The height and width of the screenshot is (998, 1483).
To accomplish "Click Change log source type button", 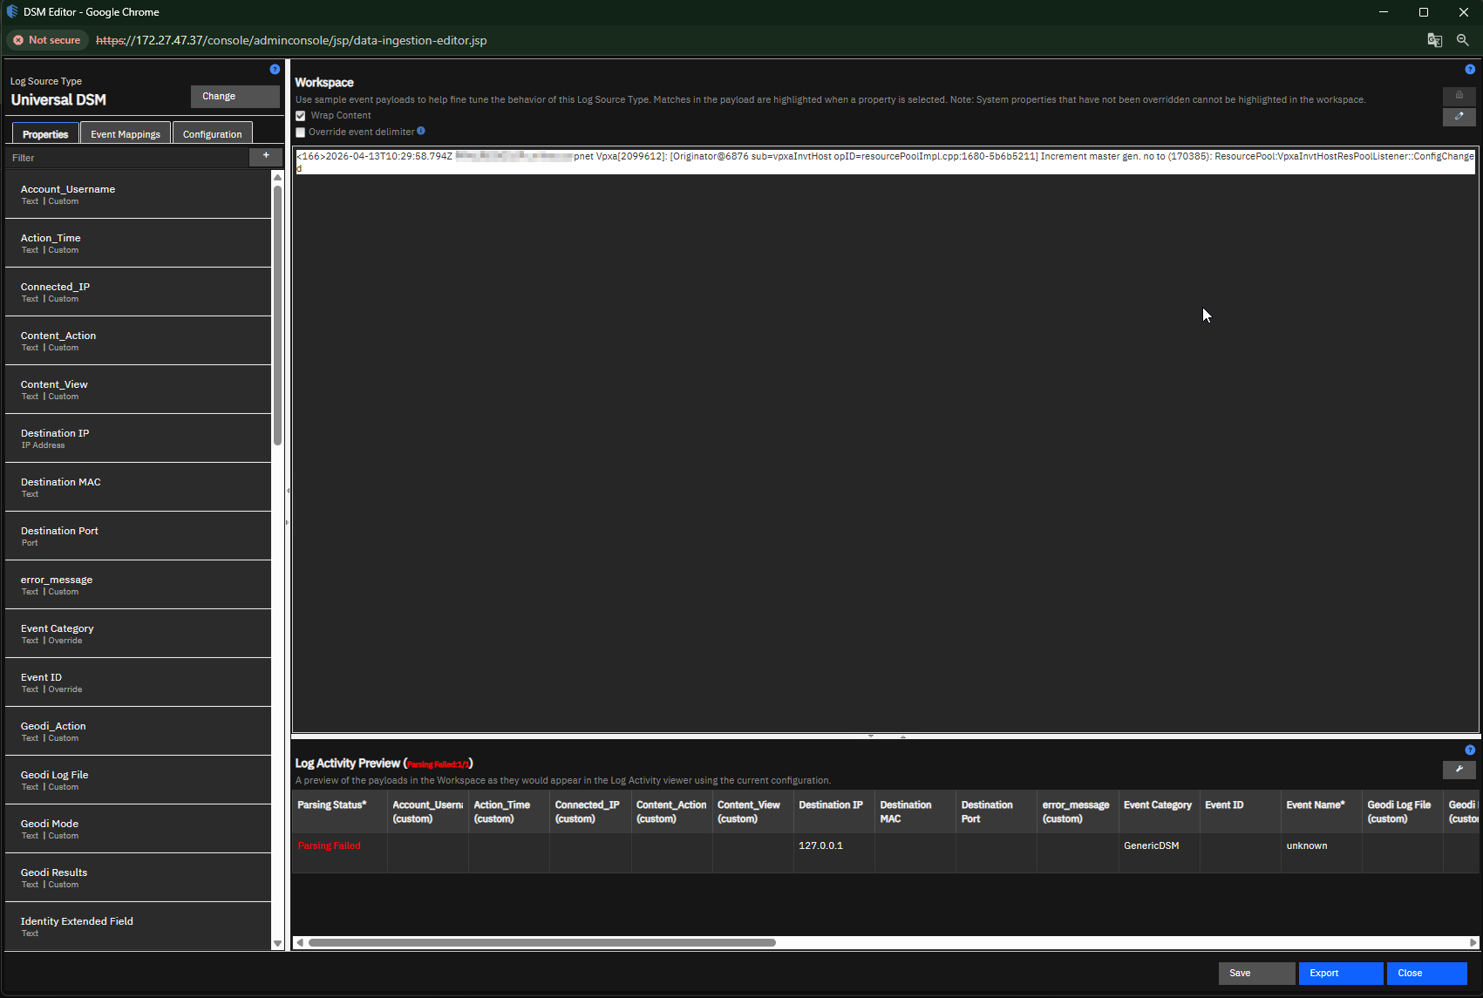I will 235,96.
